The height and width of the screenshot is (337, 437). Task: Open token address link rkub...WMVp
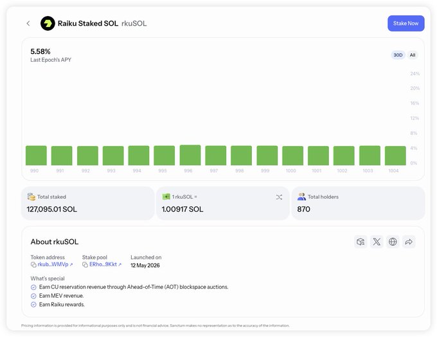pos(55,264)
